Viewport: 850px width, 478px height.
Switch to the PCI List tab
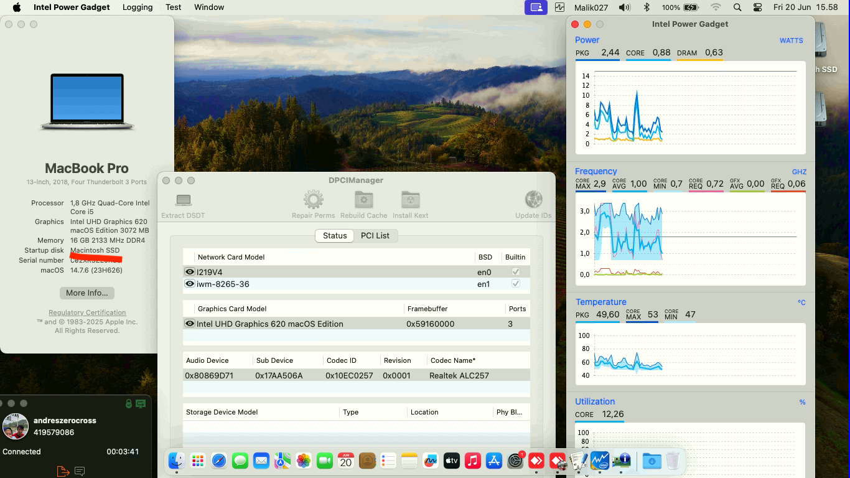(376, 236)
